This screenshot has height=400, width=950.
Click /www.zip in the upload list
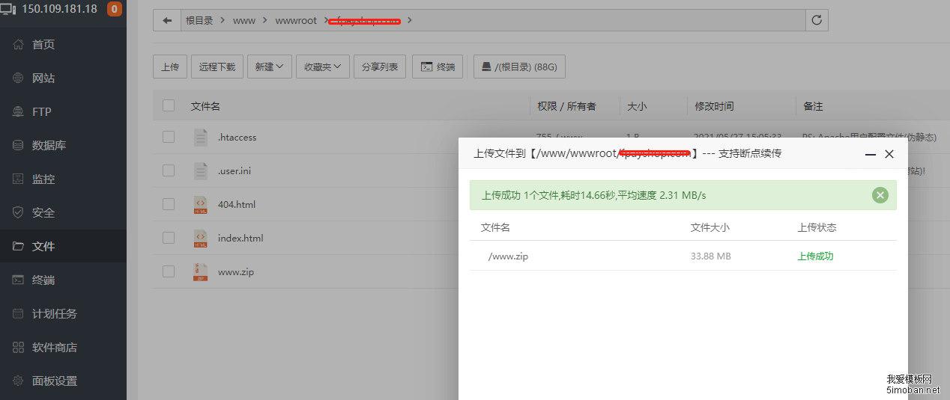[508, 256]
